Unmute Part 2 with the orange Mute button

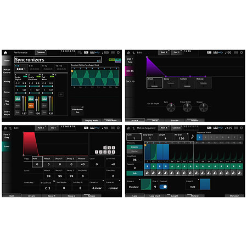coord(31,105)
